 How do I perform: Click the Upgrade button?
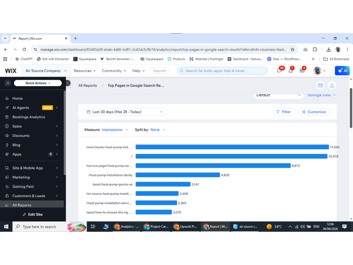click(x=160, y=71)
